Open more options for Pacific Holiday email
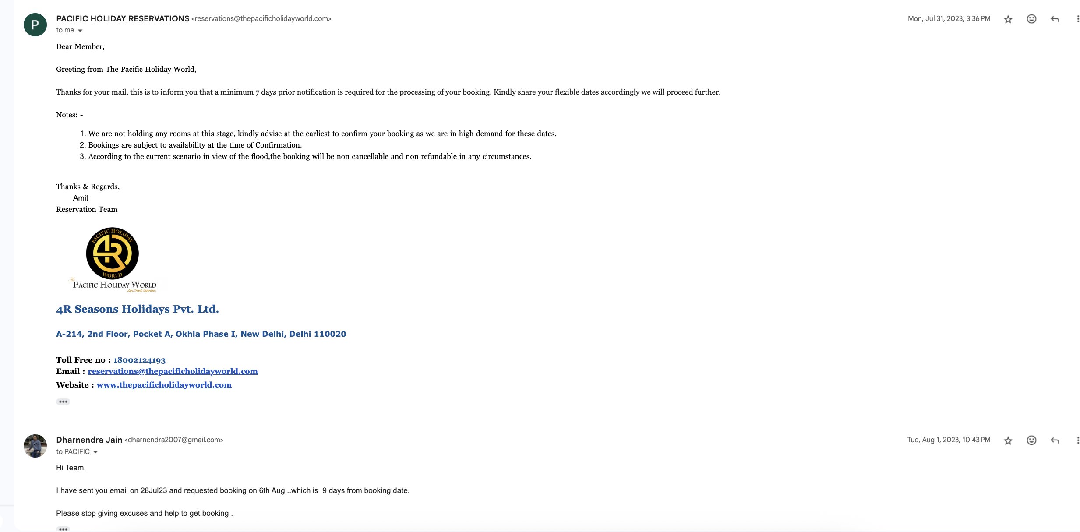 pyautogui.click(x=1077, y=19)
